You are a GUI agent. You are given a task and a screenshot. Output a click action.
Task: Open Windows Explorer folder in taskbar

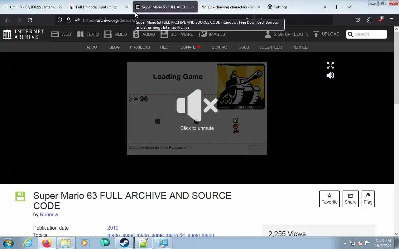(x=66, y=243)
